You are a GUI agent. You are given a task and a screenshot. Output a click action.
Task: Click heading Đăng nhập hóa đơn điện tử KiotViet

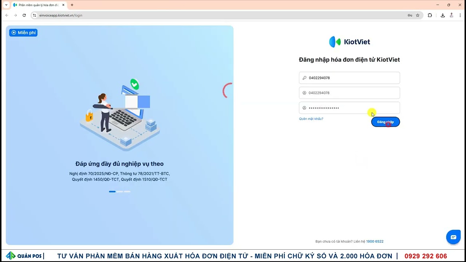click(x=349, y=60)
